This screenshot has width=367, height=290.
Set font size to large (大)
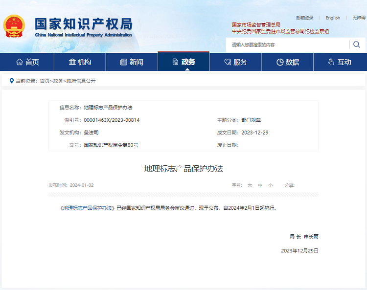coord(249,185)
